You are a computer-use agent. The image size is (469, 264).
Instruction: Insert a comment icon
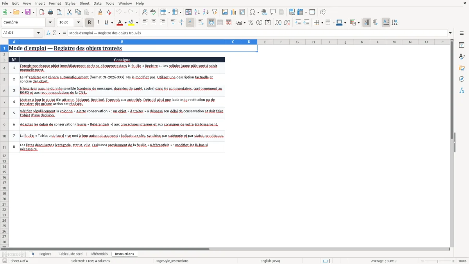pyautogui.click(x=273, y=12)
